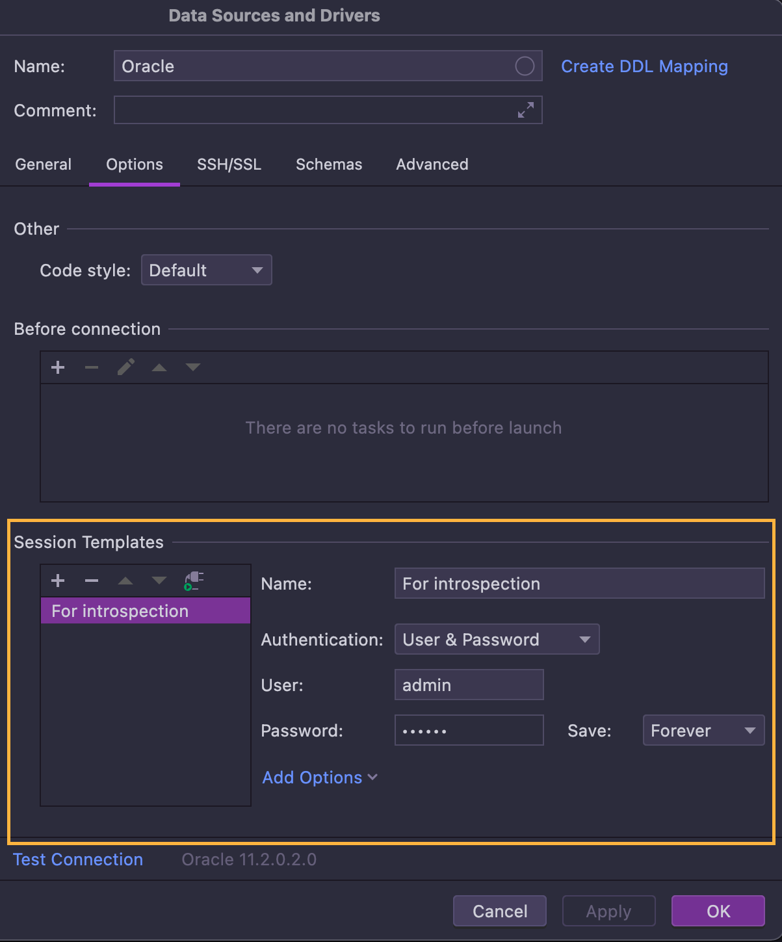This screenshot has height=942, width=782.
Task: Open the Save password dropdown
Action: click(703, 731)
